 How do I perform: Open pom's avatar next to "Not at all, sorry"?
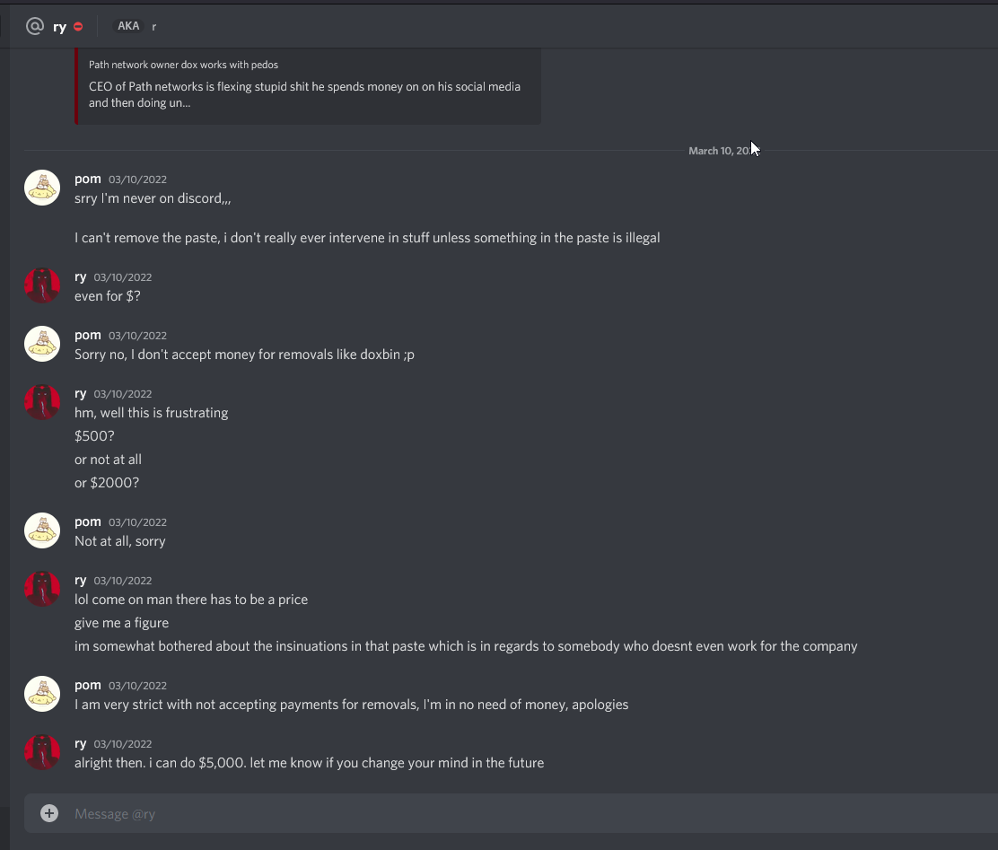(x=42, y=530)
